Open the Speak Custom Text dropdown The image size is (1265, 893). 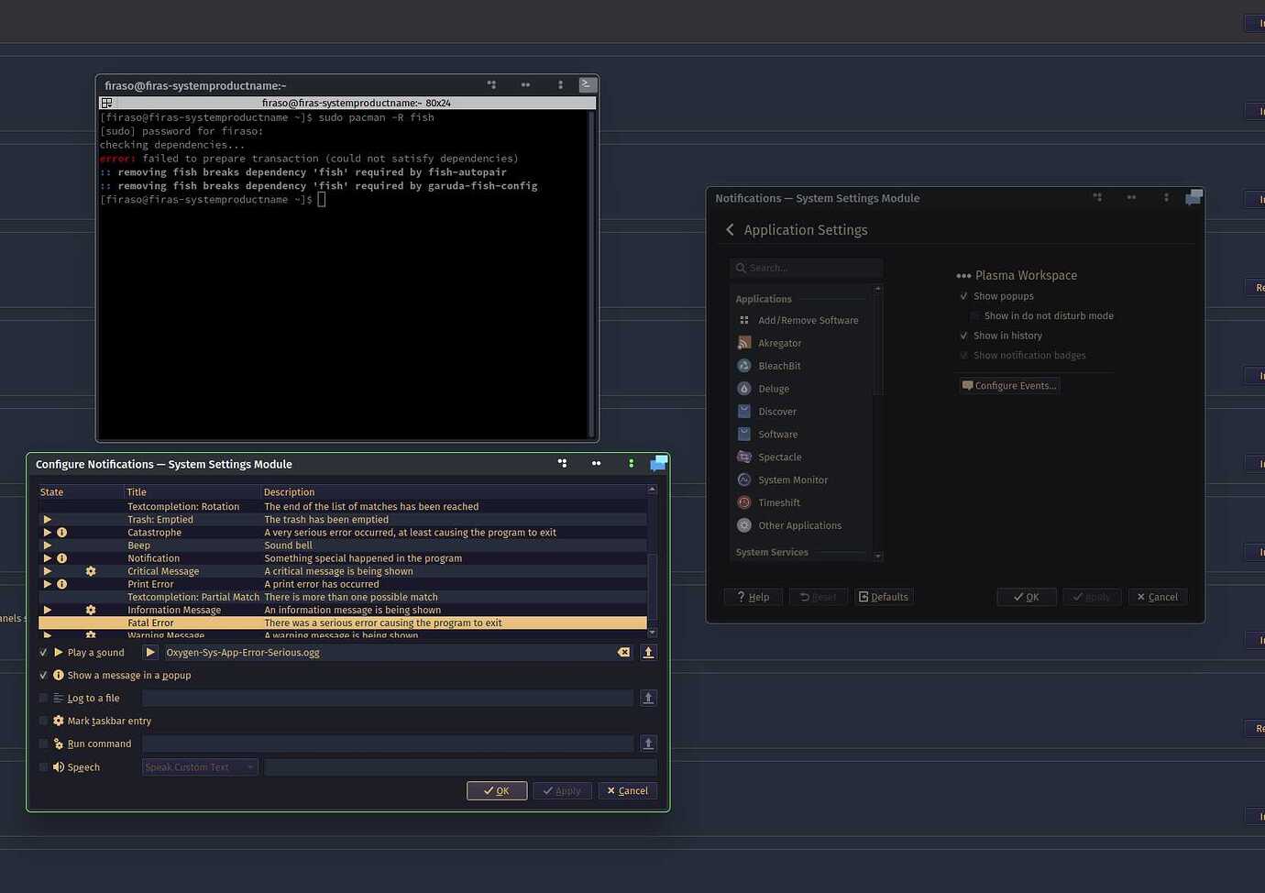pyautogui.click(x=199, y=766)
